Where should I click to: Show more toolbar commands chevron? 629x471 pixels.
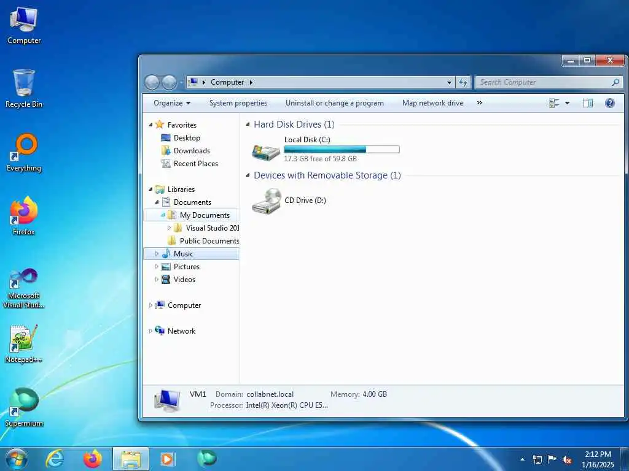tap(479, 103)
